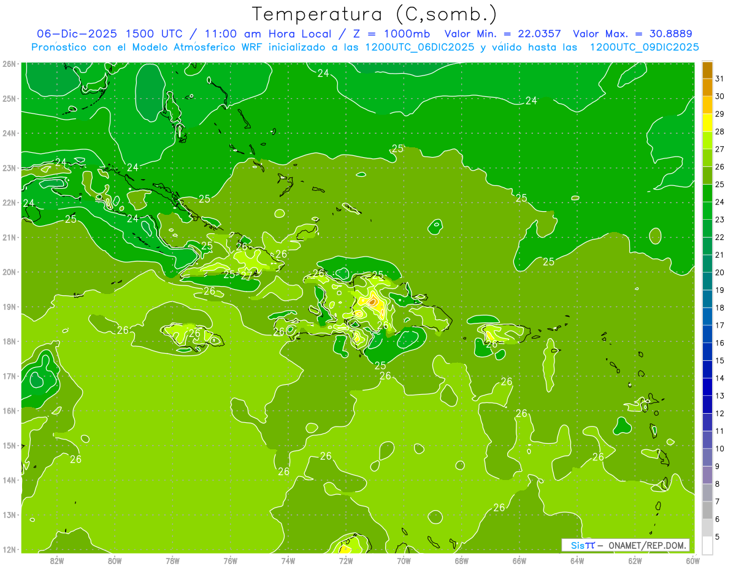Click the 11 label on color scale
The height and width of the screenshot is (569, 736).
720,432
